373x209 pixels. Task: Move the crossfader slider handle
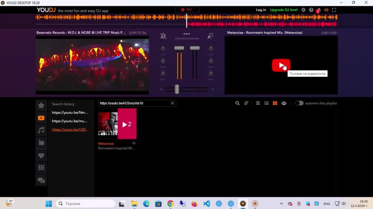pos(177,89)
